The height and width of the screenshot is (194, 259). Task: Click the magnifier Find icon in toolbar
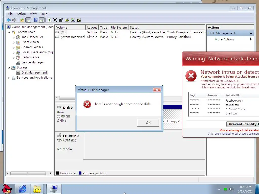tap(73, 20)
